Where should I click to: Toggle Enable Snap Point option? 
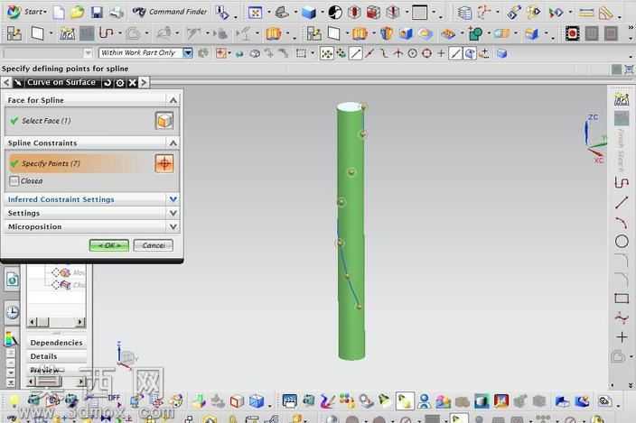tap(326, 53)
